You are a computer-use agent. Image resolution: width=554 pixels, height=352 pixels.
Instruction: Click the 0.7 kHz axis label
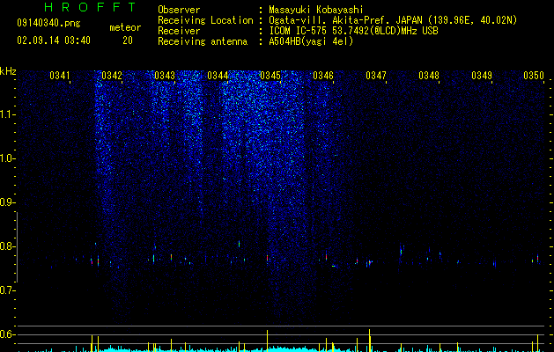tap(7, 290)
